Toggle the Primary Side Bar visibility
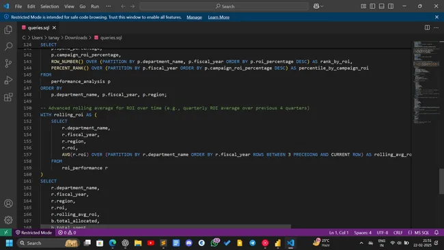The height and width of the screenshot is (250, 444). pos(373,6)
